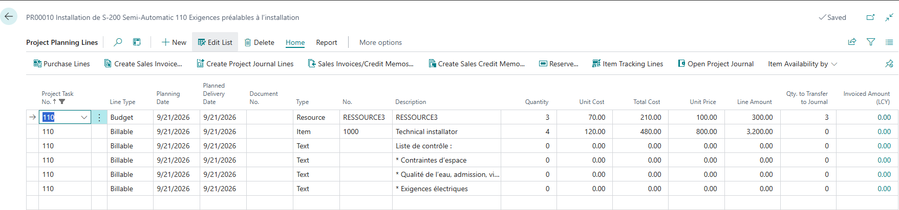
Task: Click the 3,200.00 line amount cell
Action: coord(753,132)
